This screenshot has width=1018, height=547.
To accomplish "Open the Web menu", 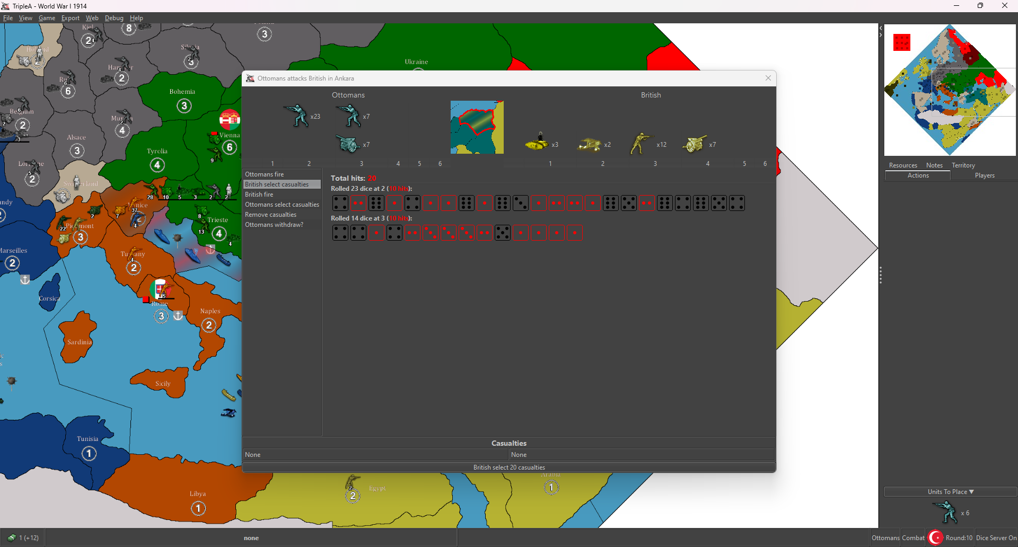I will click(x=92, y=17).
